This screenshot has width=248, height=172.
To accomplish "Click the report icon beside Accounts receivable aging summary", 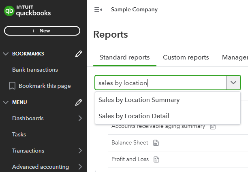I will tap(213, 127).
